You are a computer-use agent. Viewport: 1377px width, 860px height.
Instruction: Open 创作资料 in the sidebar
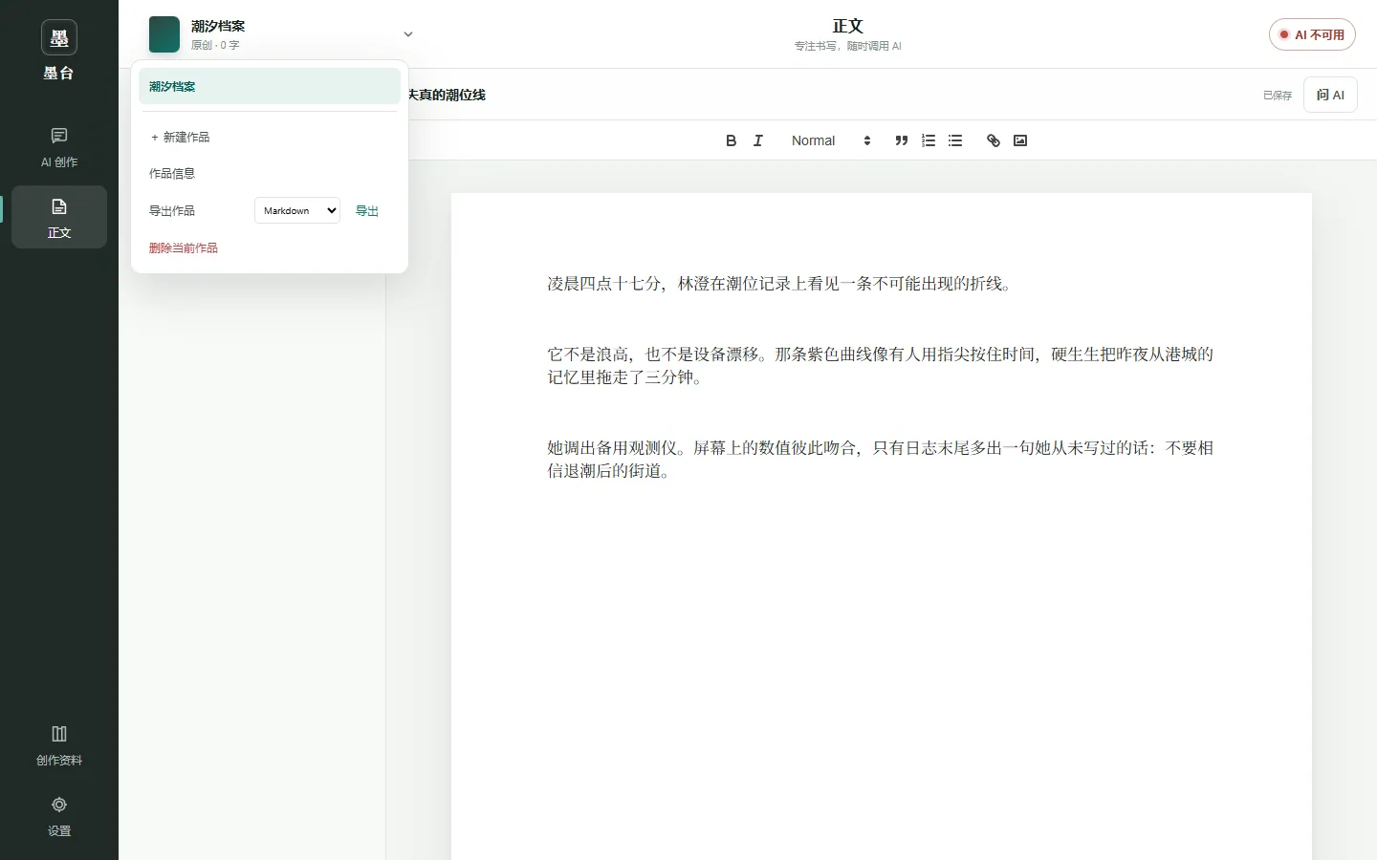click(x=59, y=745)
